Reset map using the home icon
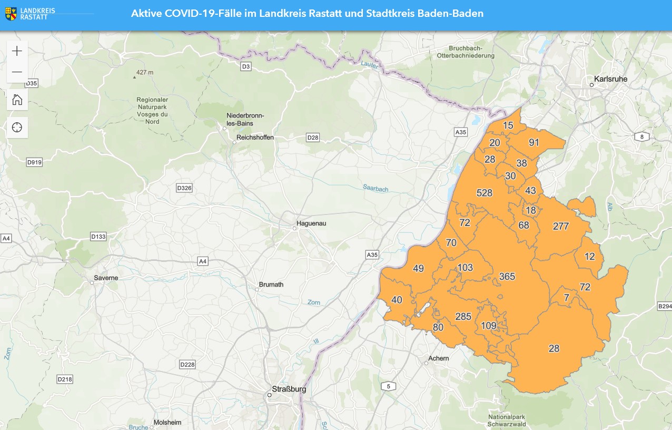 (17, 100)
